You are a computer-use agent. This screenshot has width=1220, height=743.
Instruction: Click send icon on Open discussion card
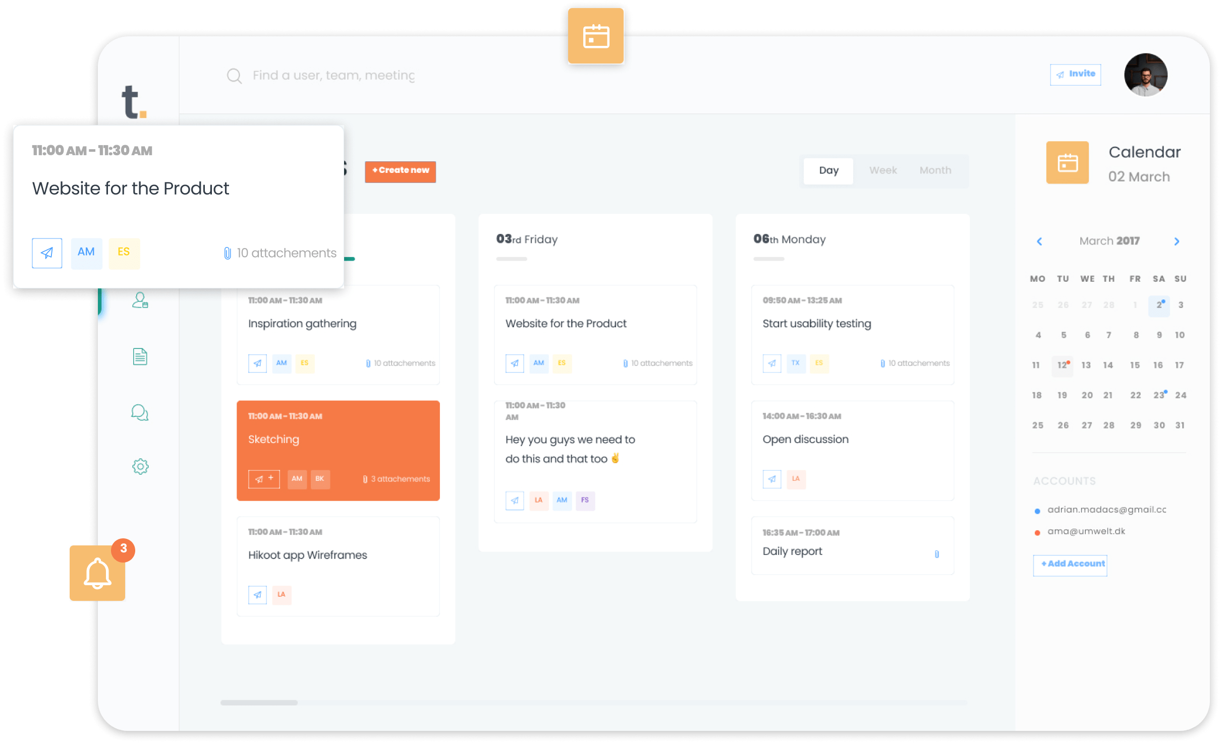[x=771, y=479]
